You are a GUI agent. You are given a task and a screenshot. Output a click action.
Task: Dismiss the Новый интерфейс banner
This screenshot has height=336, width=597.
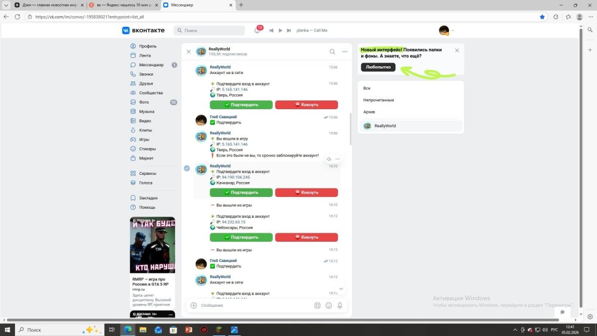pos(457,50)
